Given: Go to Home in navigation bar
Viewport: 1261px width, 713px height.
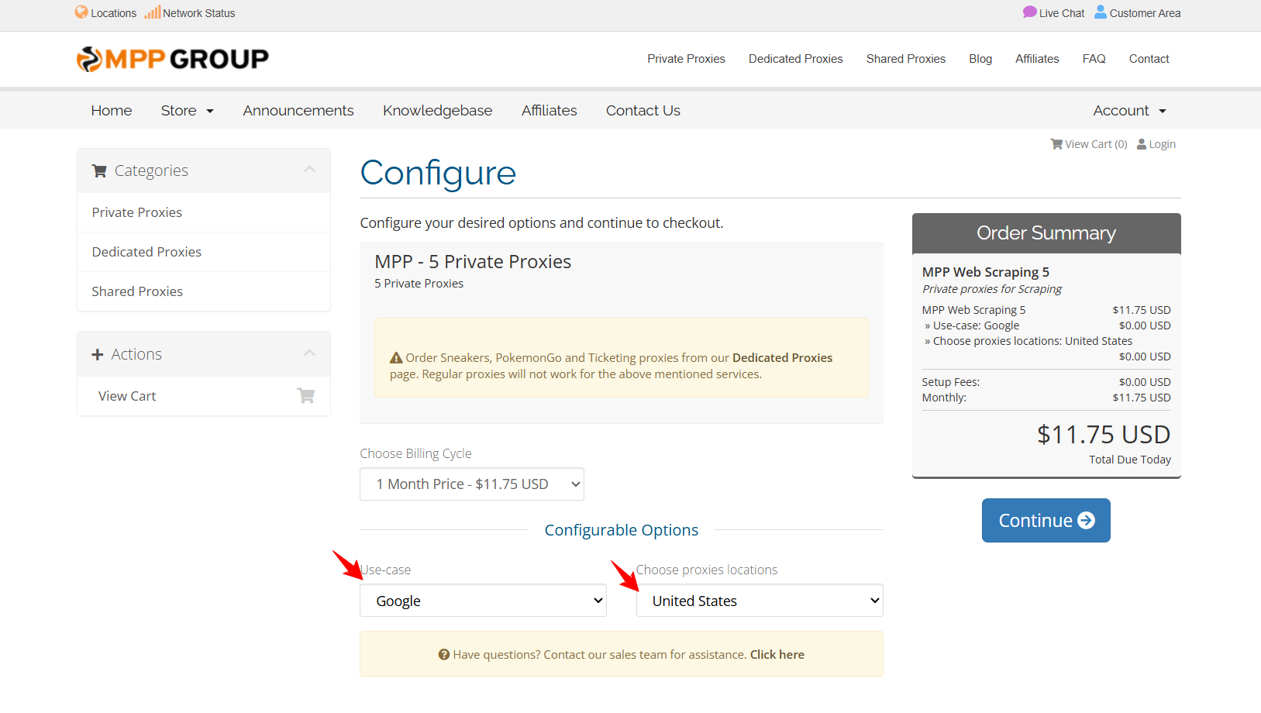Looking at the screenshot, I should coord(112,111).
